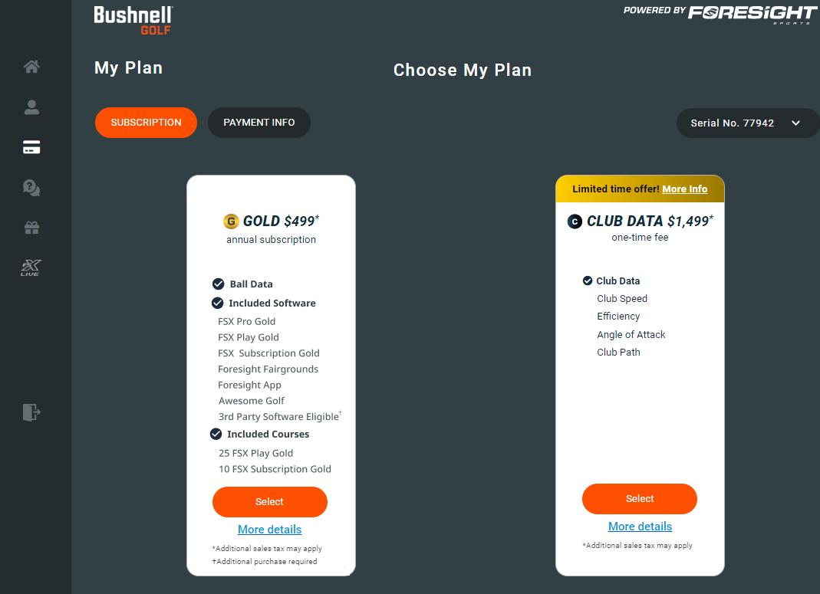Open the home icon in sidebar
The width and height of the screenshot is (820, 594).
31,67
